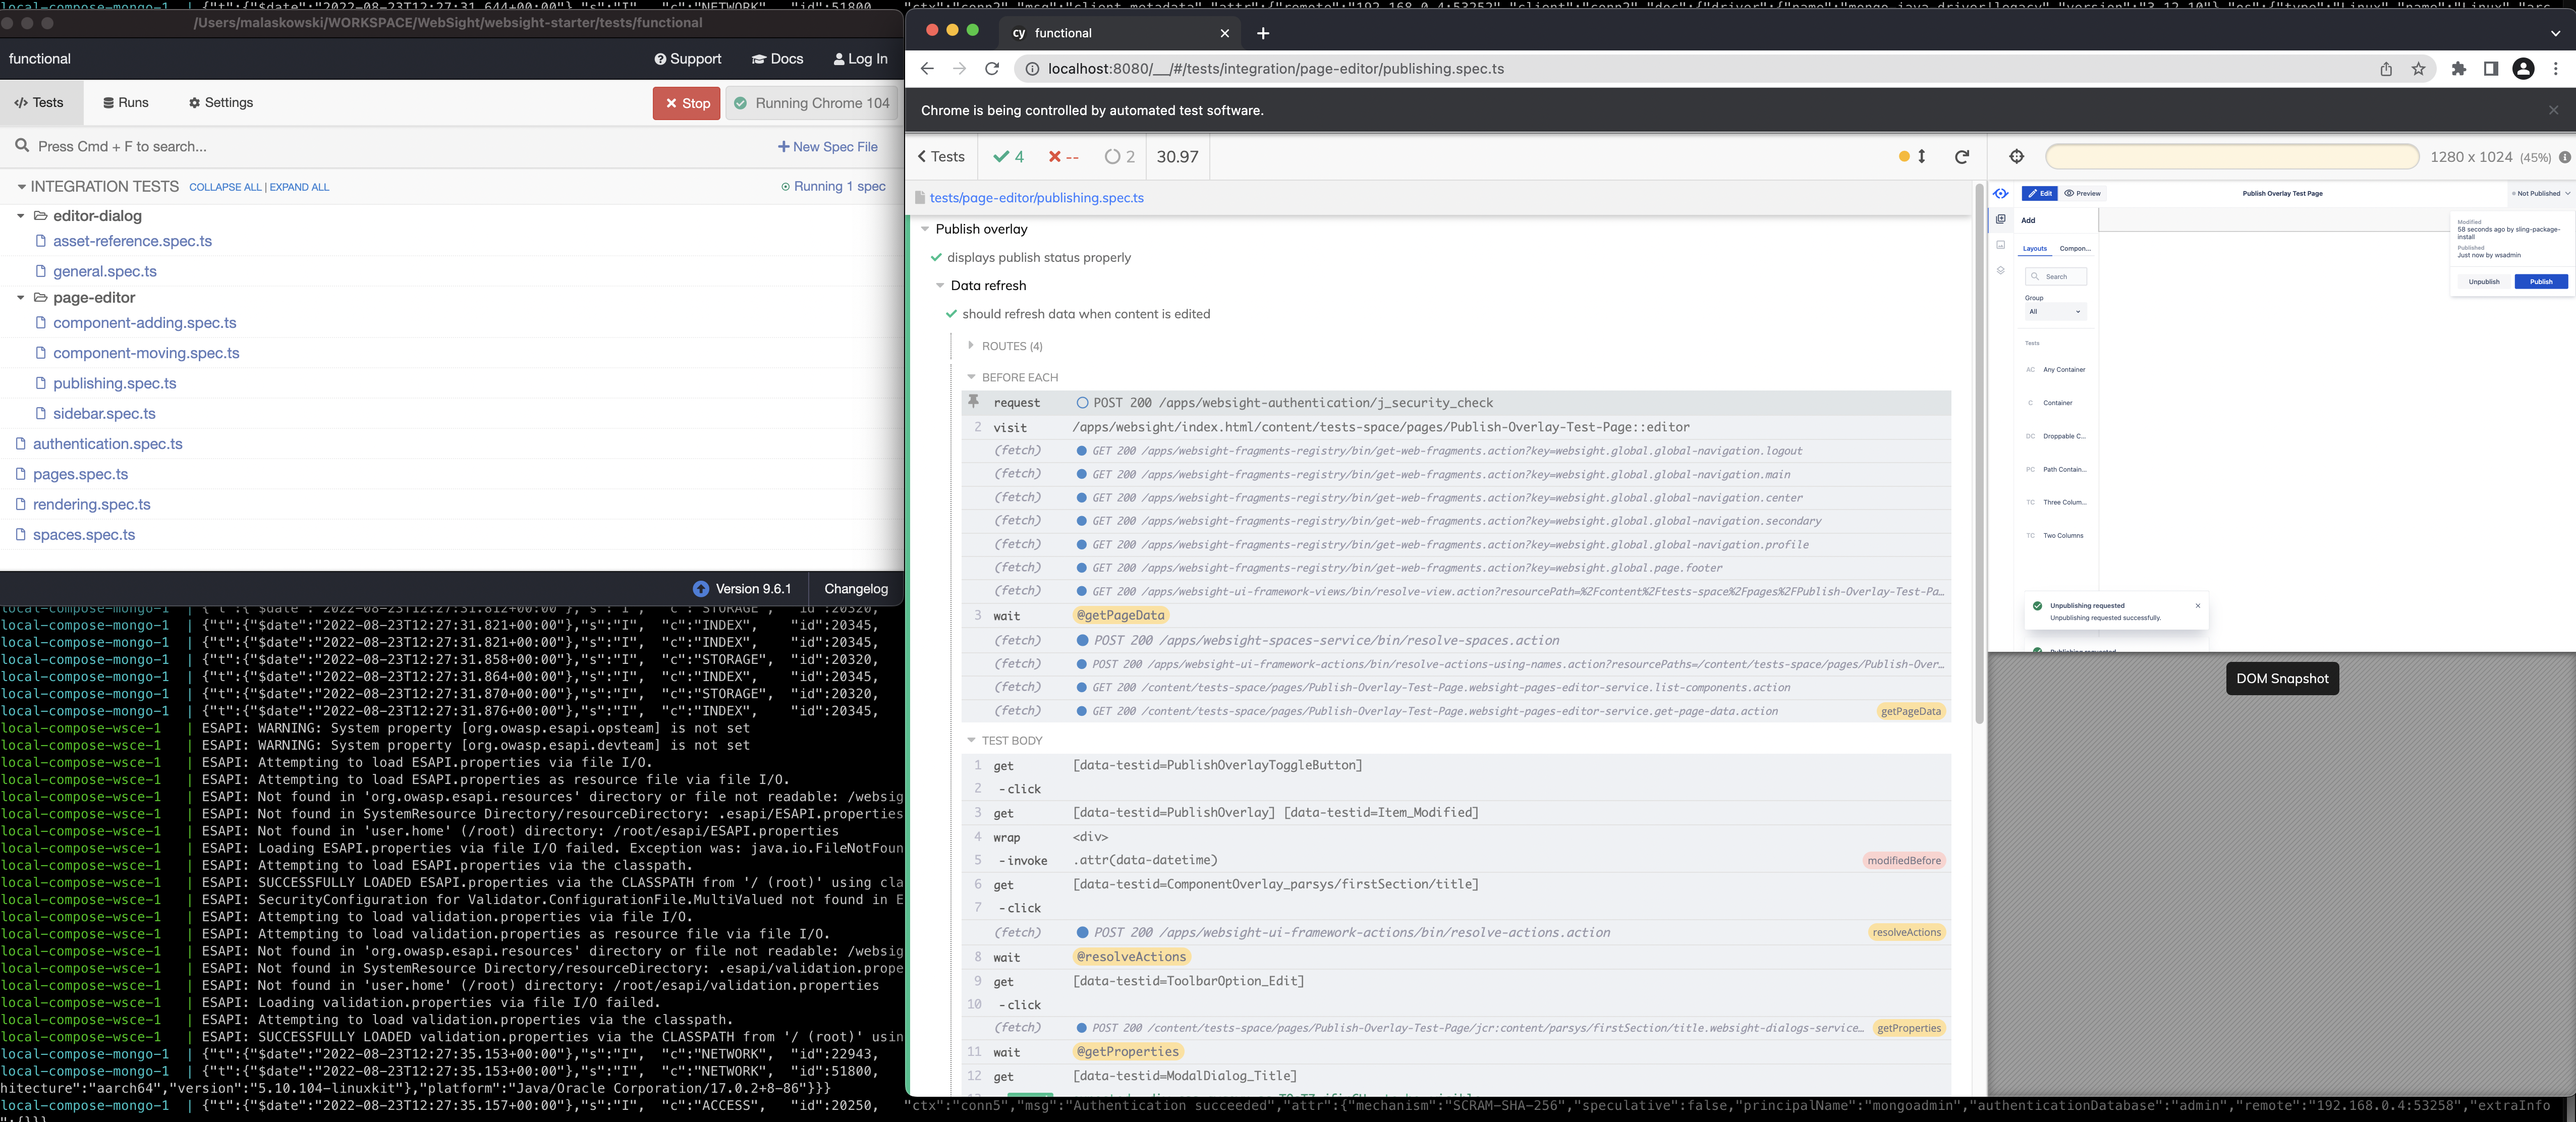The height and width of the screenshot is (1122, 2576).
Task: Click the passed tests count 4
Action: click(x=1008, y=156)
